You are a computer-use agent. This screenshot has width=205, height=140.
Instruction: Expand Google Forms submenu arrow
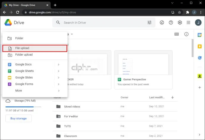pyautogui.click(x=59, y=84)
